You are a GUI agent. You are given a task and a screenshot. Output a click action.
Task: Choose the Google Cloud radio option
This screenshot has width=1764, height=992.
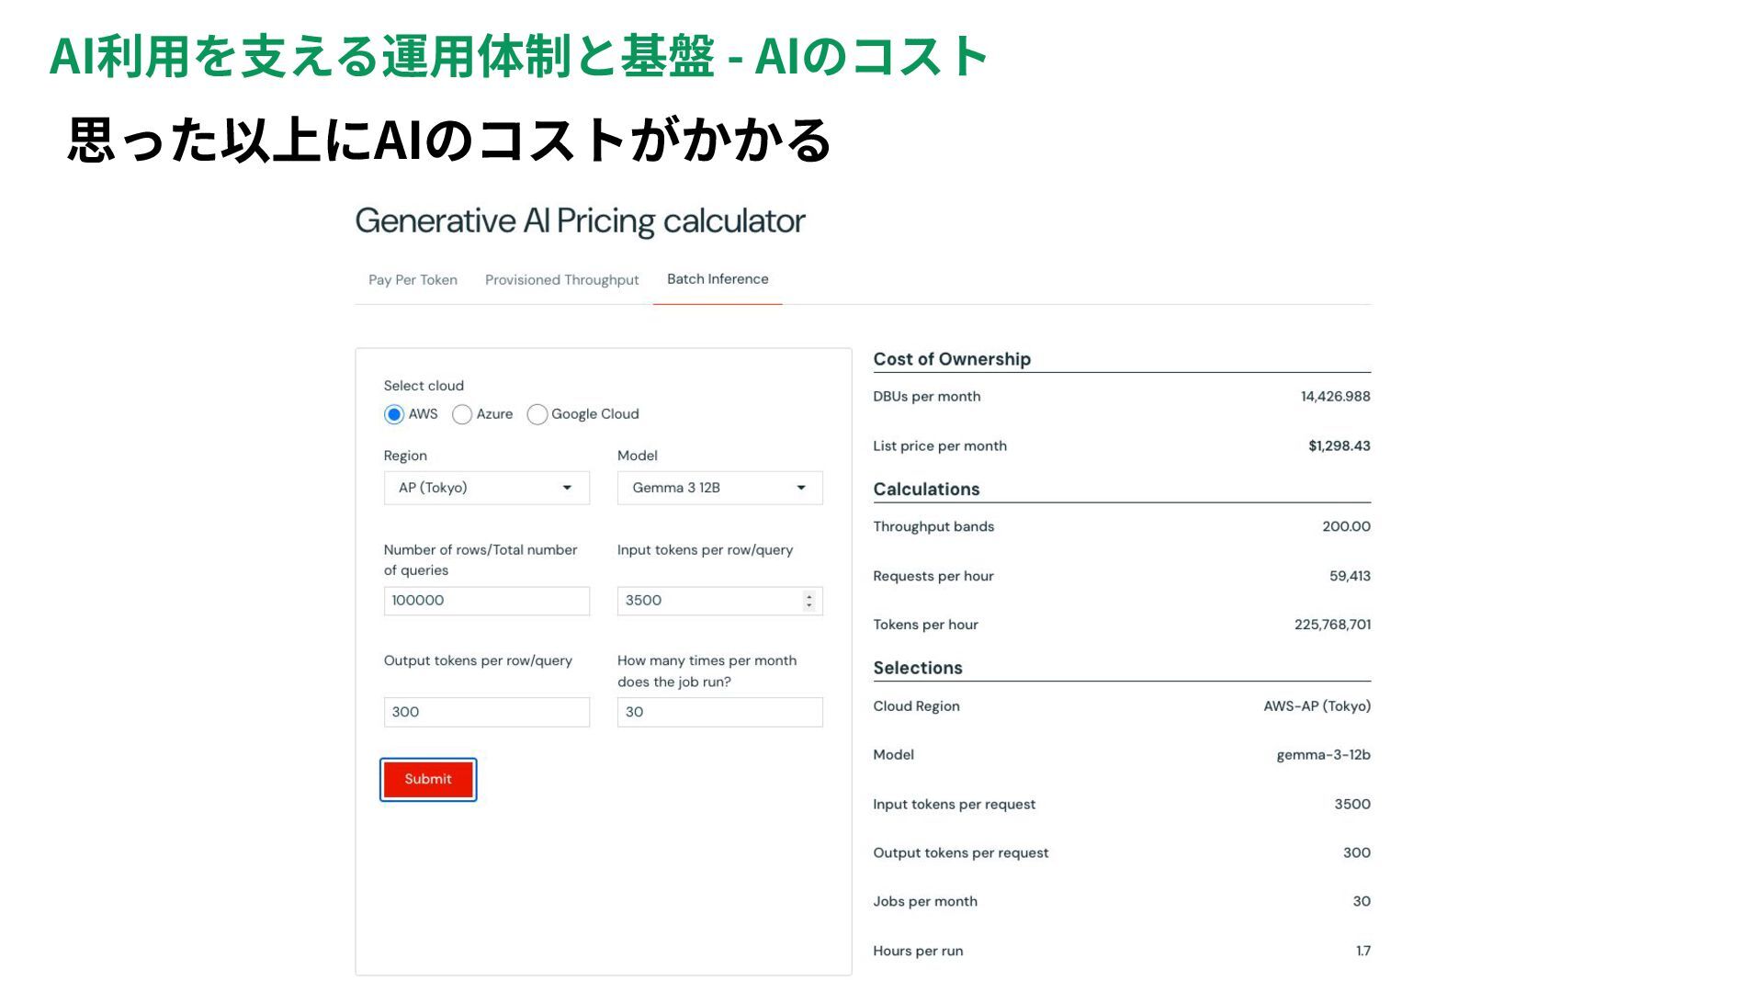pos(537,414)
